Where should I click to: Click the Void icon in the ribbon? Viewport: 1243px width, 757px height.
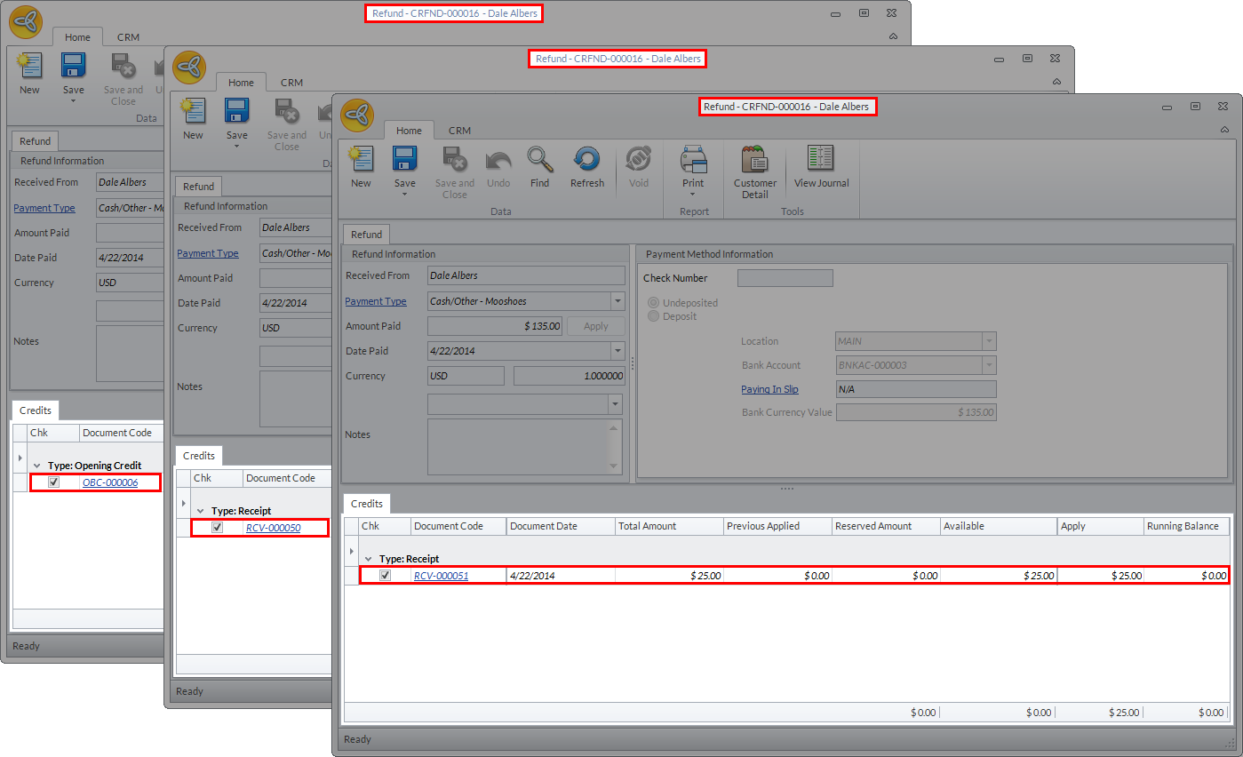(x=638, y=161)
